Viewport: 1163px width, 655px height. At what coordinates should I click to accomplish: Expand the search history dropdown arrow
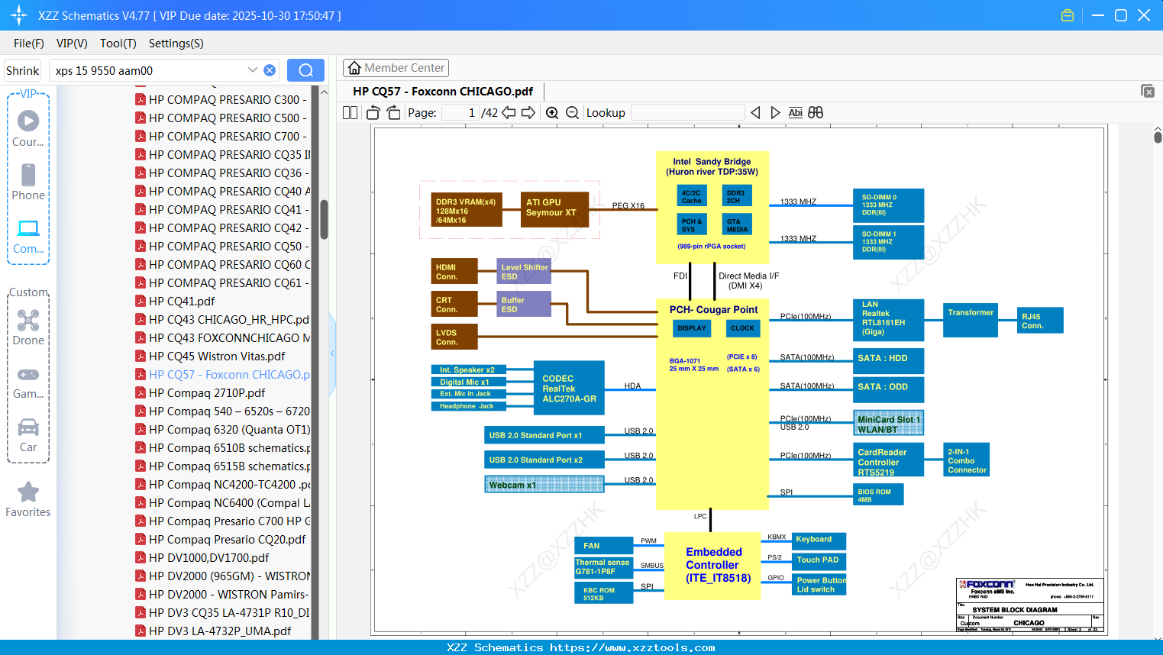(x=253, y=70)
